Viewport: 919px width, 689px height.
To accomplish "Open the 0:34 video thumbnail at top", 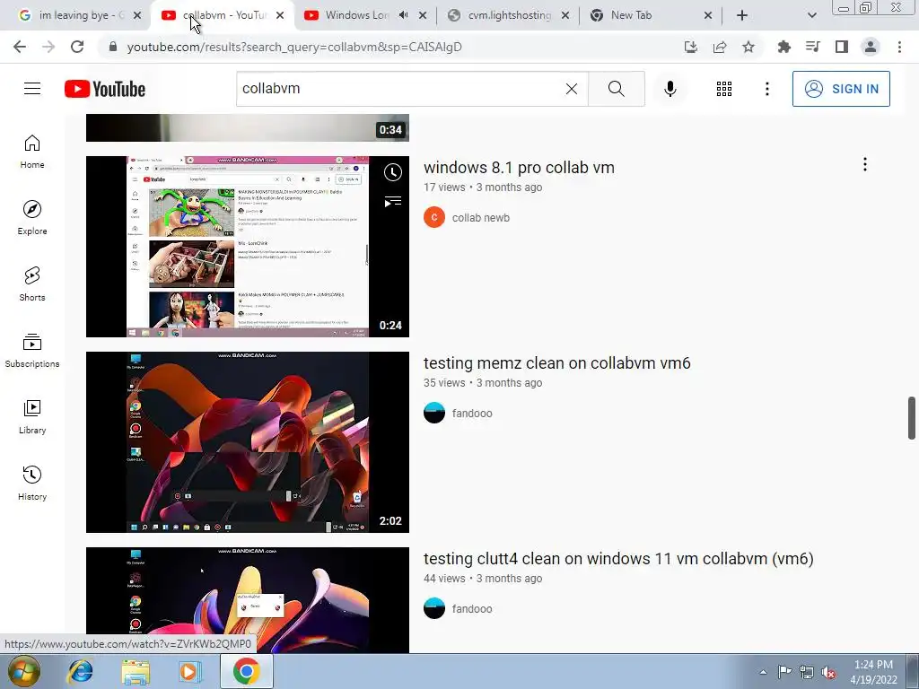I will point(248,127).
